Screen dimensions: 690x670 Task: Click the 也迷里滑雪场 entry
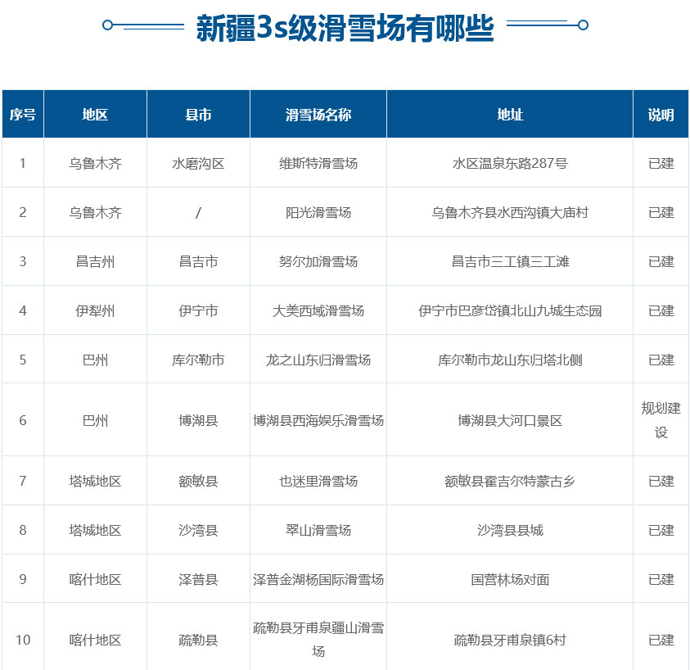318,481
